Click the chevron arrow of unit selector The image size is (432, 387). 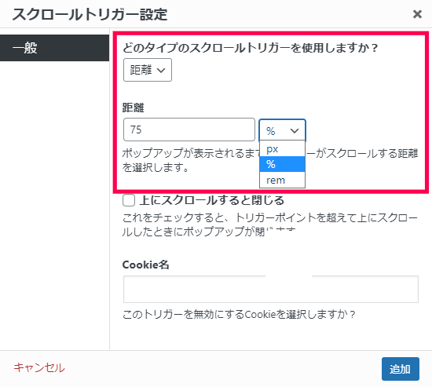tap(295, 131)
